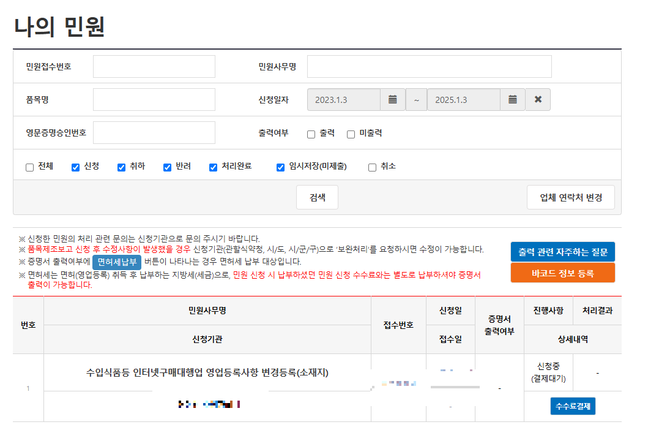Open the 수입식품등 인터넷구매대행업 영업등록사항 변경등록 entry

[207, 372]
